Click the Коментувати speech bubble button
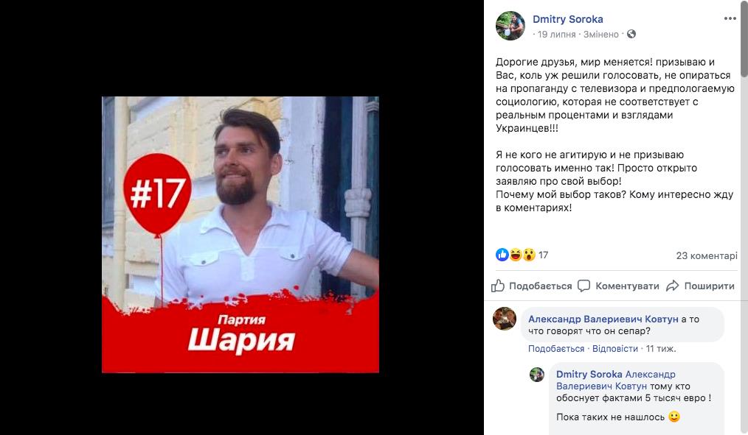This screenshot has height=435, width=748. [618, 286]
